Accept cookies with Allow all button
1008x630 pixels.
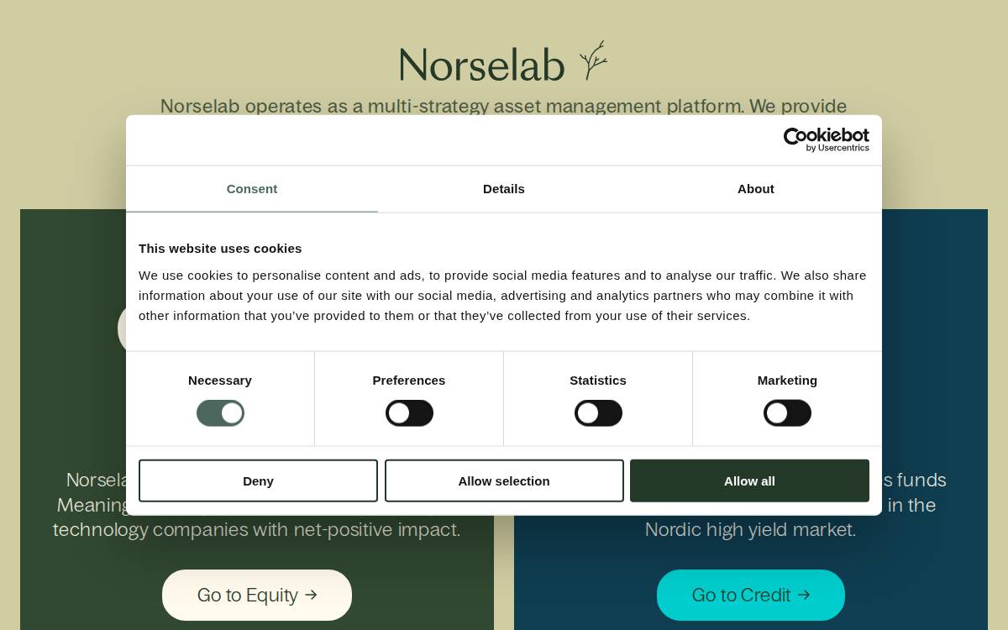749,480
